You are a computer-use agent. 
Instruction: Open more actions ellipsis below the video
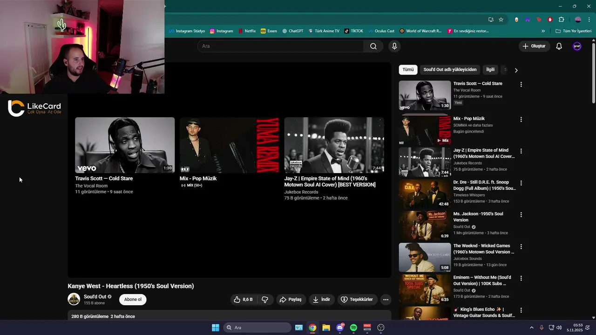tap(386, 300)
